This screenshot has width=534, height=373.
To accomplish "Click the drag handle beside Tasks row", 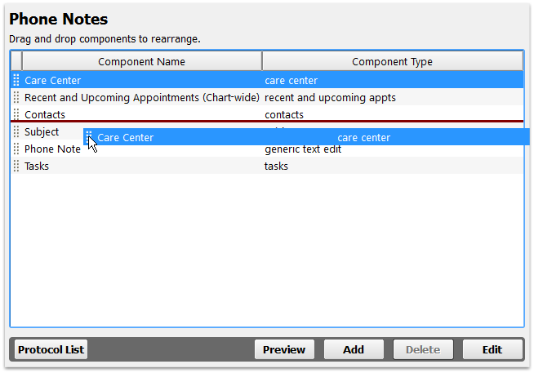I will (x=16, y=166).
